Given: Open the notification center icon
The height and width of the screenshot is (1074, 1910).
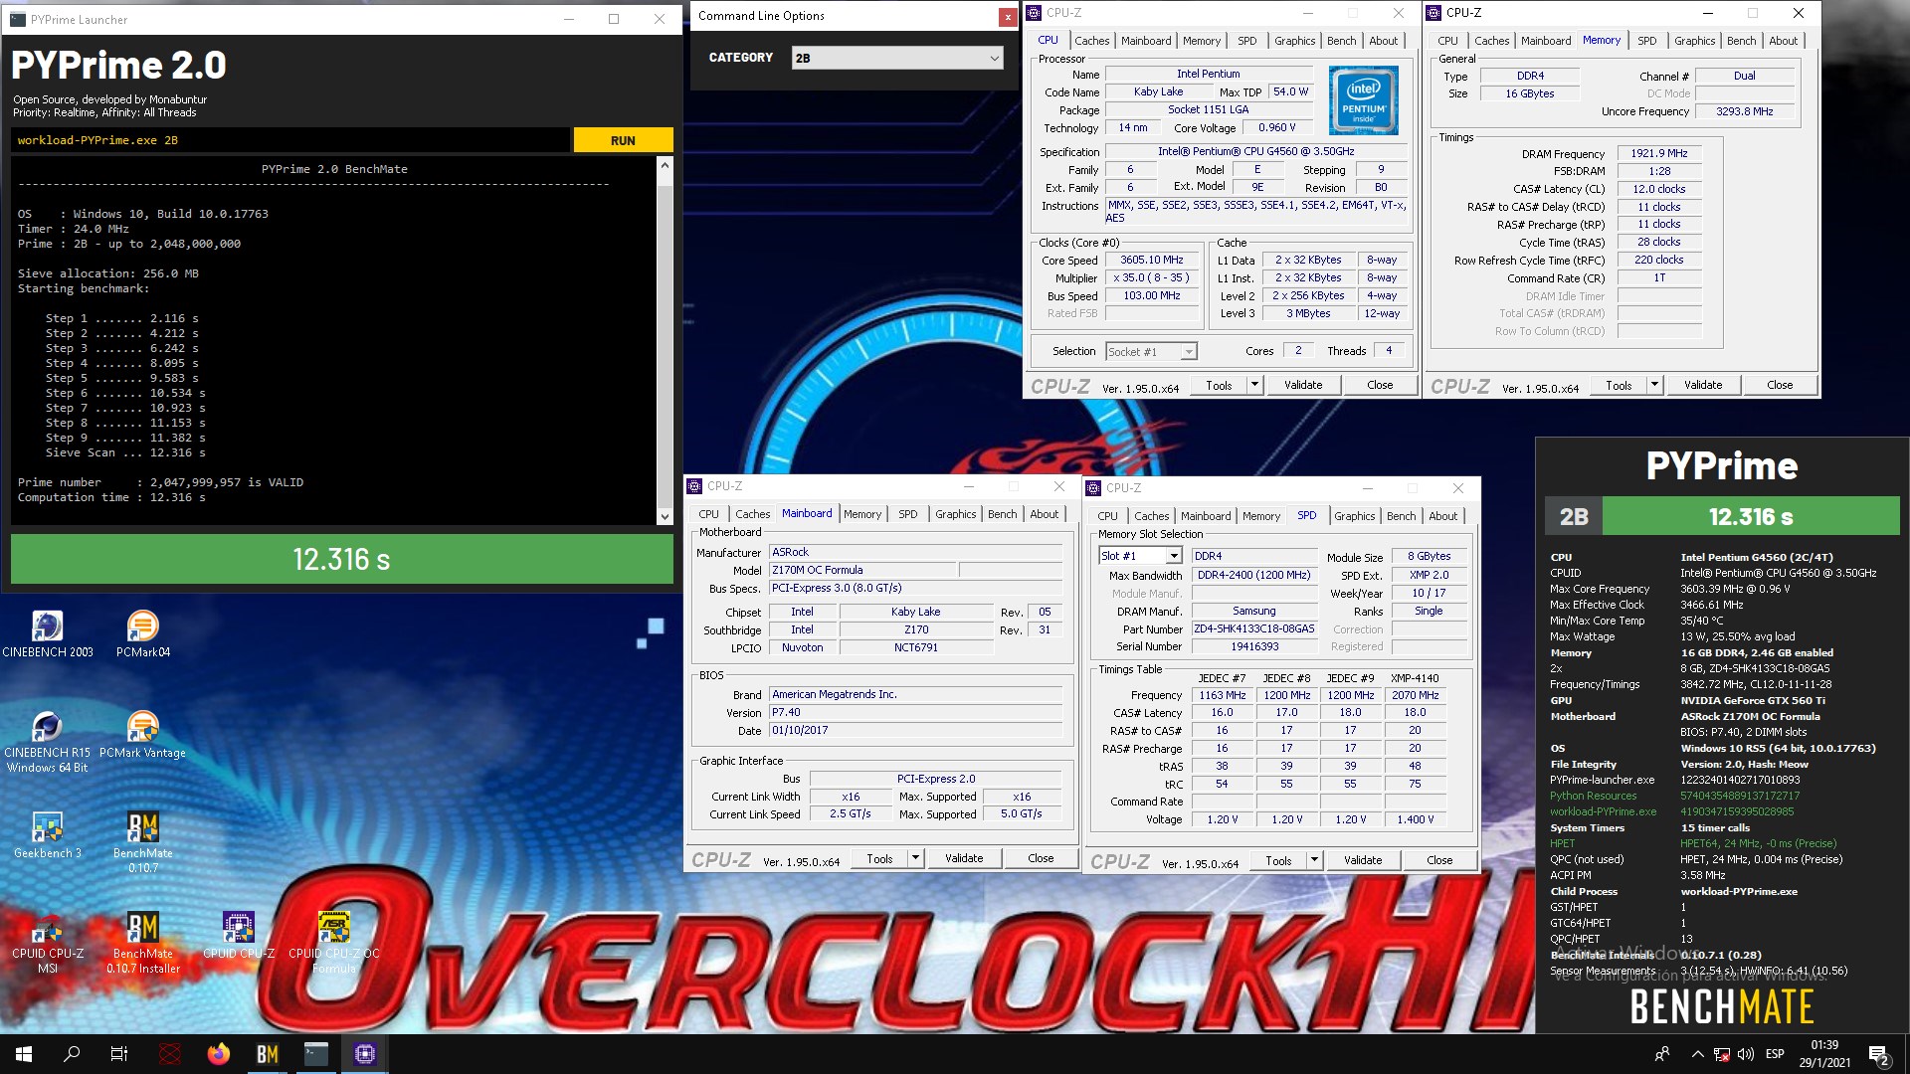Looking at the screenshot, I should click(x=1878, y=1054).
